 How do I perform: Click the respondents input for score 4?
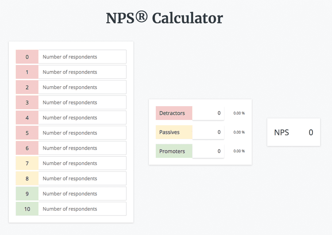82,118
